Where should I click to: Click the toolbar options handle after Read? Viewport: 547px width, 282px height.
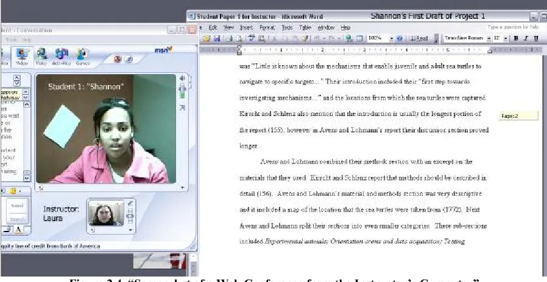point(436,39)
